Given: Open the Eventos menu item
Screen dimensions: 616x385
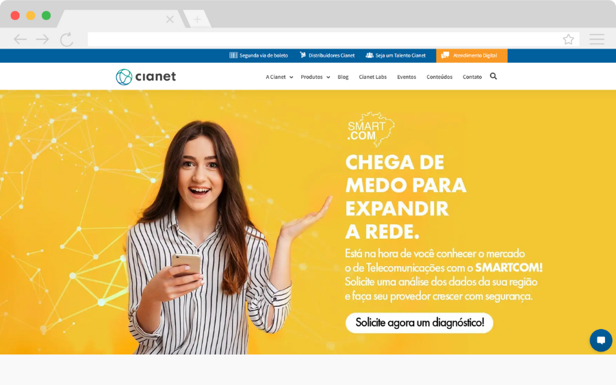Looking at the screenshot, I should point(406,77).
